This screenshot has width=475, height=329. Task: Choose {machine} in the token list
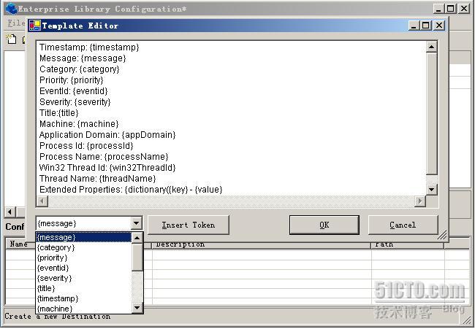(x=84, y=309)
